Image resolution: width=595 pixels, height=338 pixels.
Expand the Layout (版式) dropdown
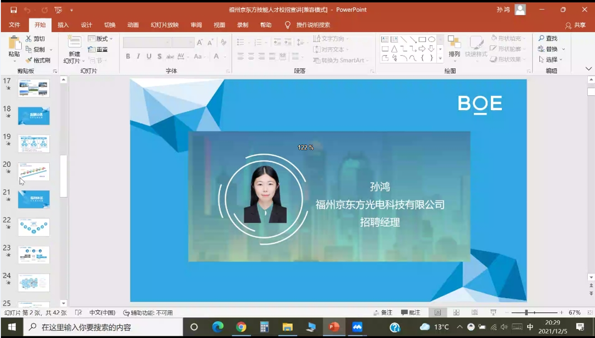pos(111,39)
